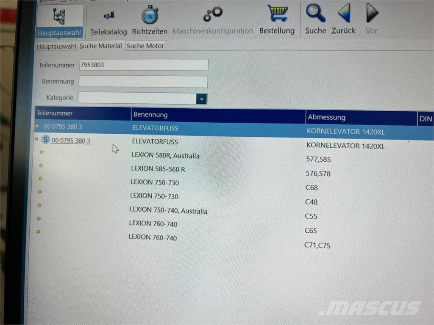Open the Kategorie dropdown arrow

(201, 99)
